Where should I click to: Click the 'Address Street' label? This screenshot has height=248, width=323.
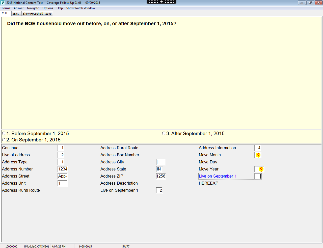pos(16,176)
